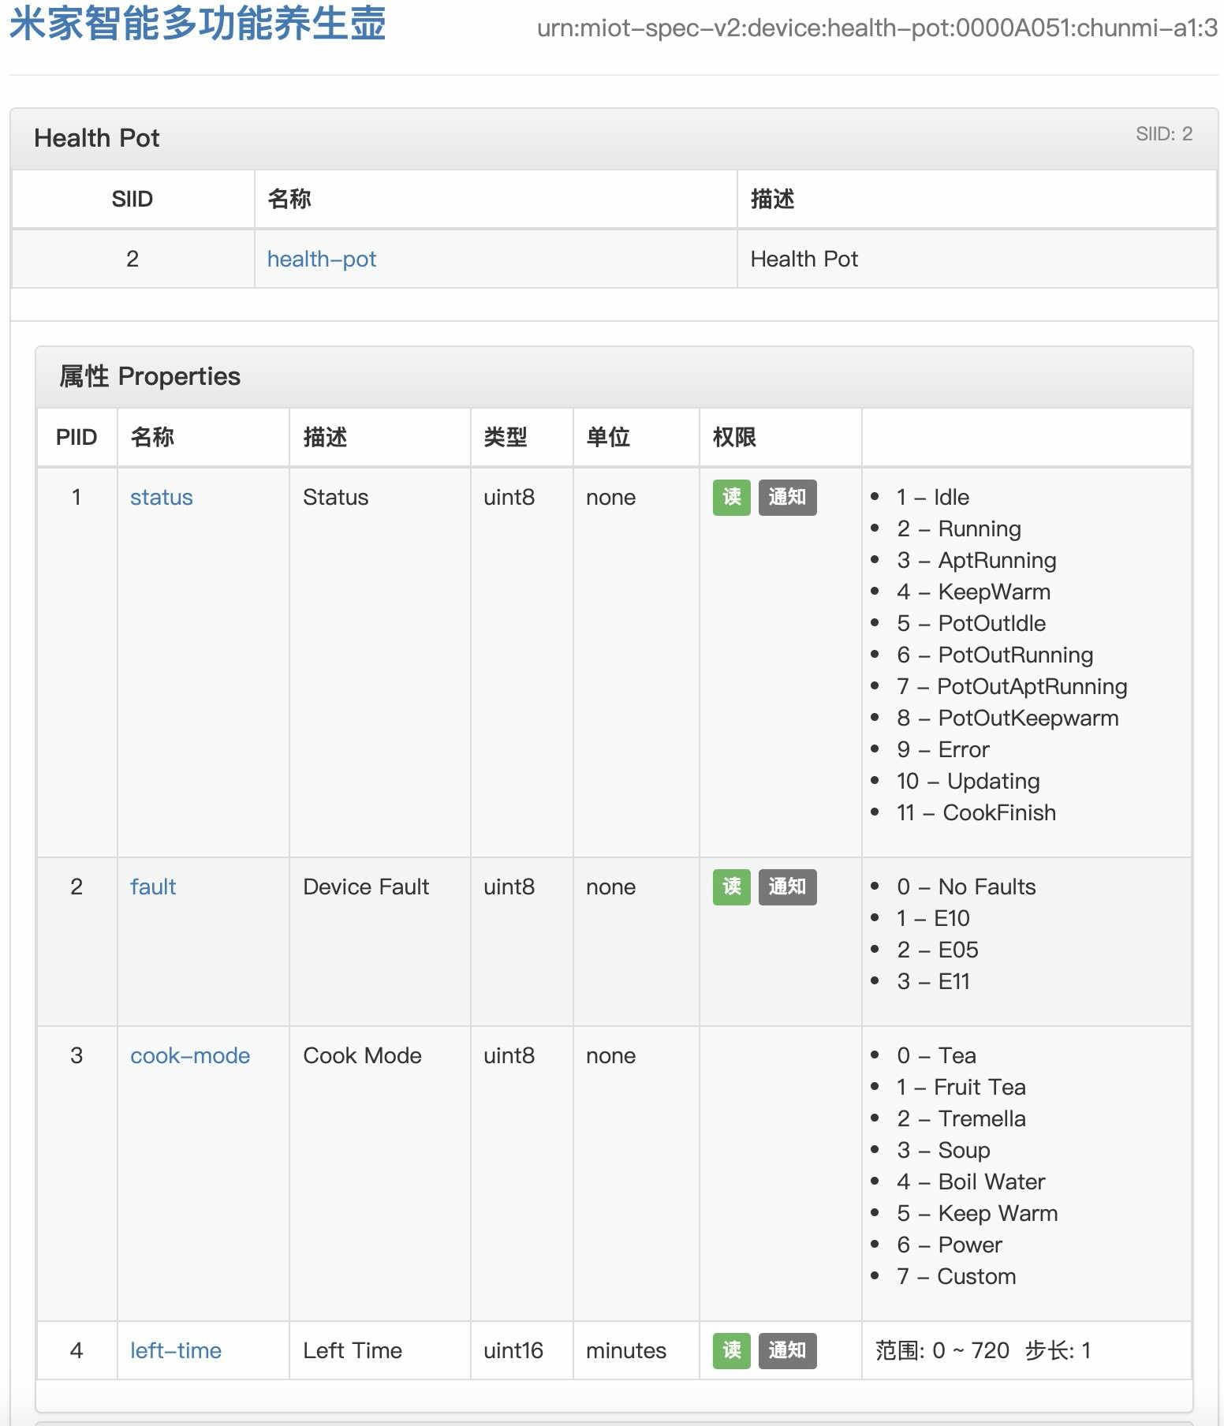
Task: Click the '10 – Updating' value
Action: 968,781
